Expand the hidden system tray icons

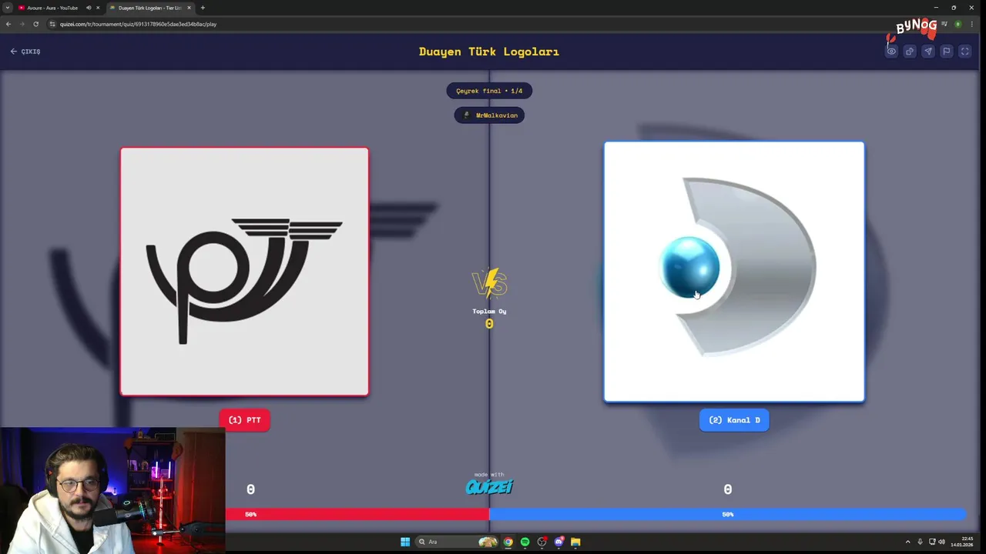pyautogui.click(x=907, y=542)
